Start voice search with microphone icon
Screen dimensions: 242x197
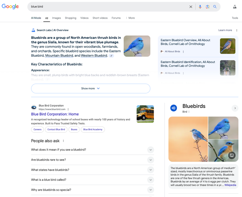click(200, 7)
